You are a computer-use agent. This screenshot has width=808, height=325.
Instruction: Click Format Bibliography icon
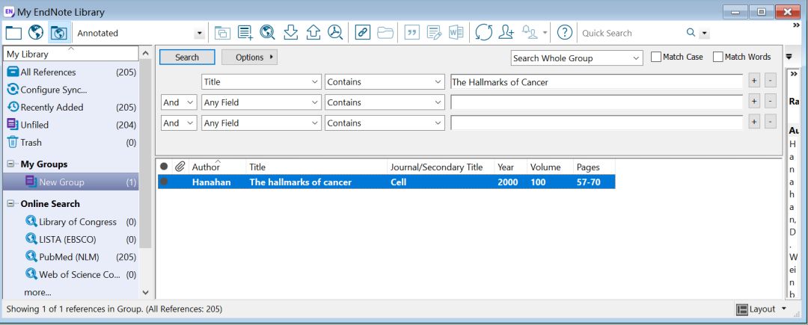tap(435, 33)
